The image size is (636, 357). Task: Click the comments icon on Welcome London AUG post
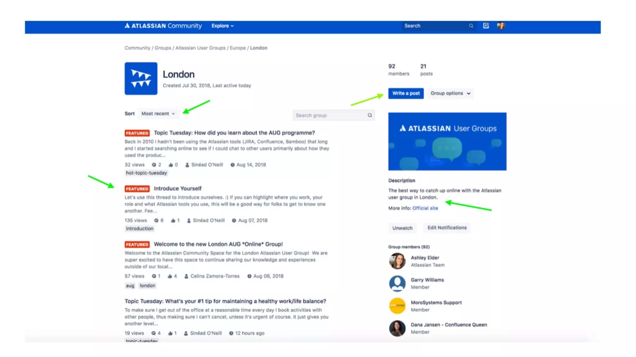154,276
